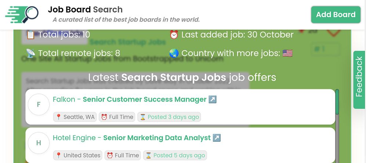The image size is (367, 163).
Task: Click the United States location tag
Action: (x=78, y=156)
